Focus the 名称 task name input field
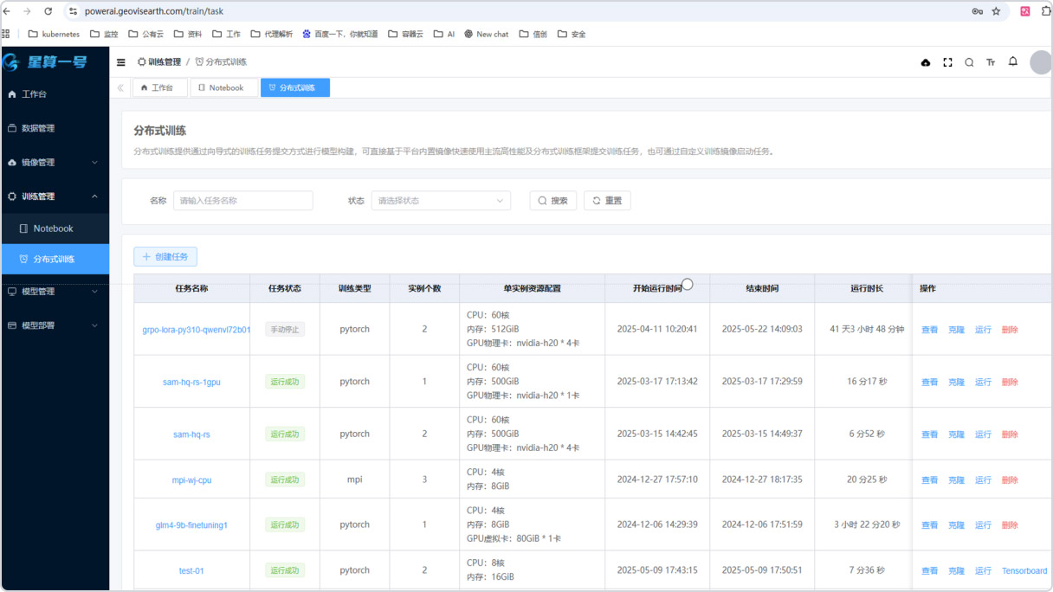Viewport: 1053px width, 592px height. coord(243,201)
